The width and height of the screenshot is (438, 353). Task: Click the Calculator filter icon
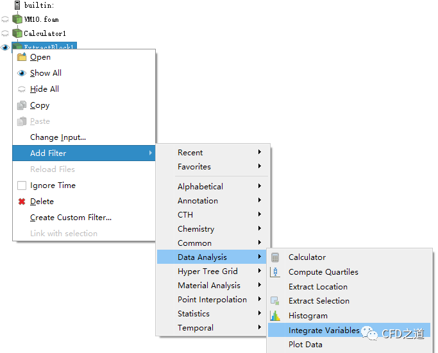point(275,257)
